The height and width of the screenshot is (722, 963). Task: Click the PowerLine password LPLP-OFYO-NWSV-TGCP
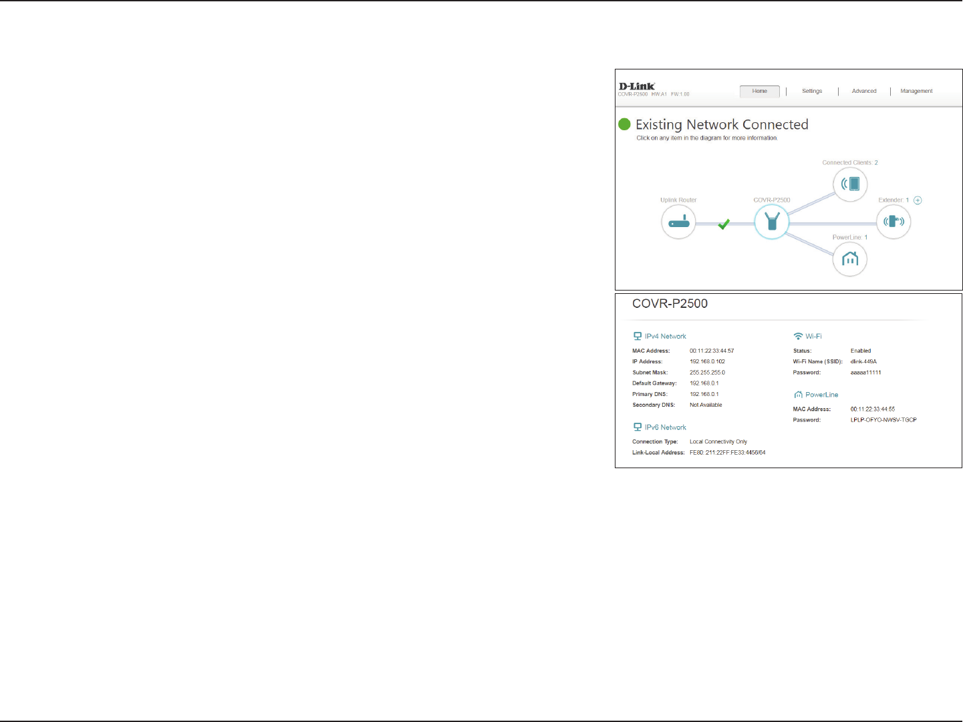point(883,420)
